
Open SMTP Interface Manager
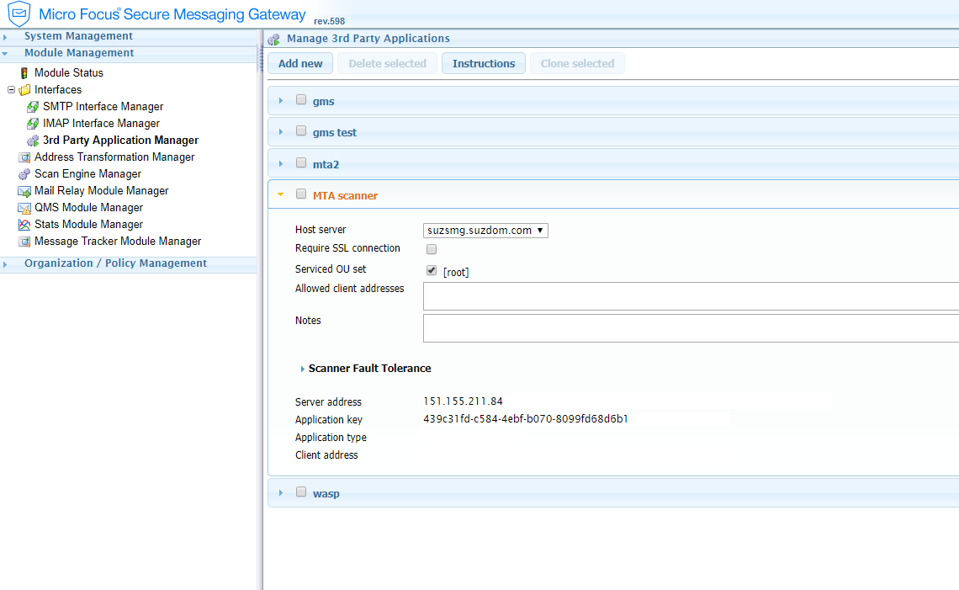pos(103,107)
